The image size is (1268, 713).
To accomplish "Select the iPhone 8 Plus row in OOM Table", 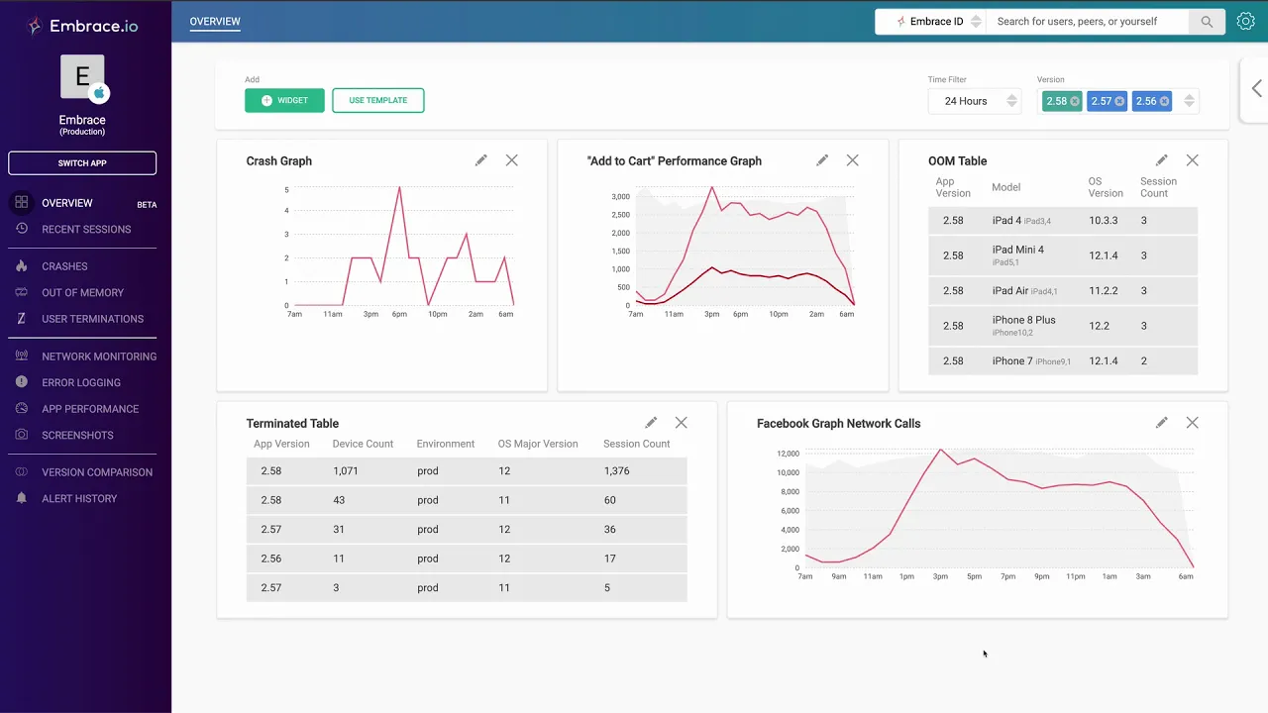I will pos(1063,326).
